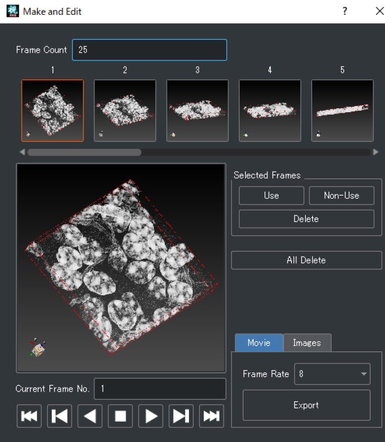
Task: Stop playback with the square button
Action: (x=120, y=416)
